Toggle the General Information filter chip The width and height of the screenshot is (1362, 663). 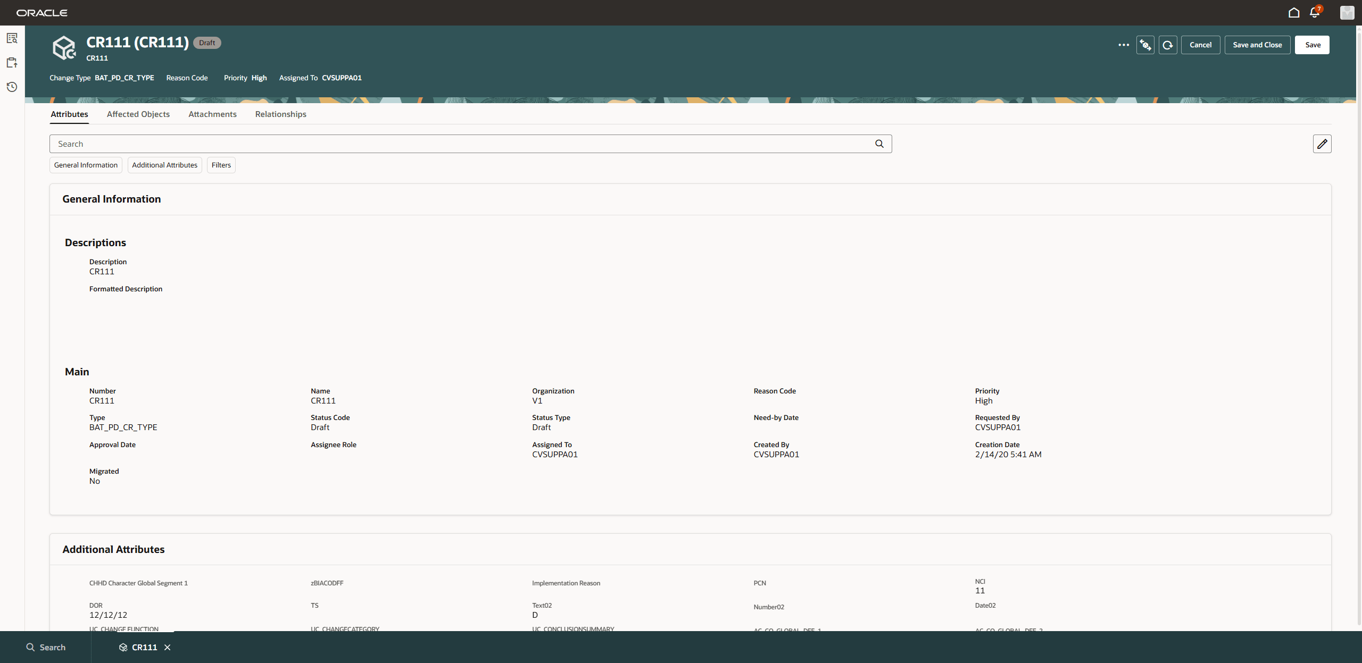85,165
